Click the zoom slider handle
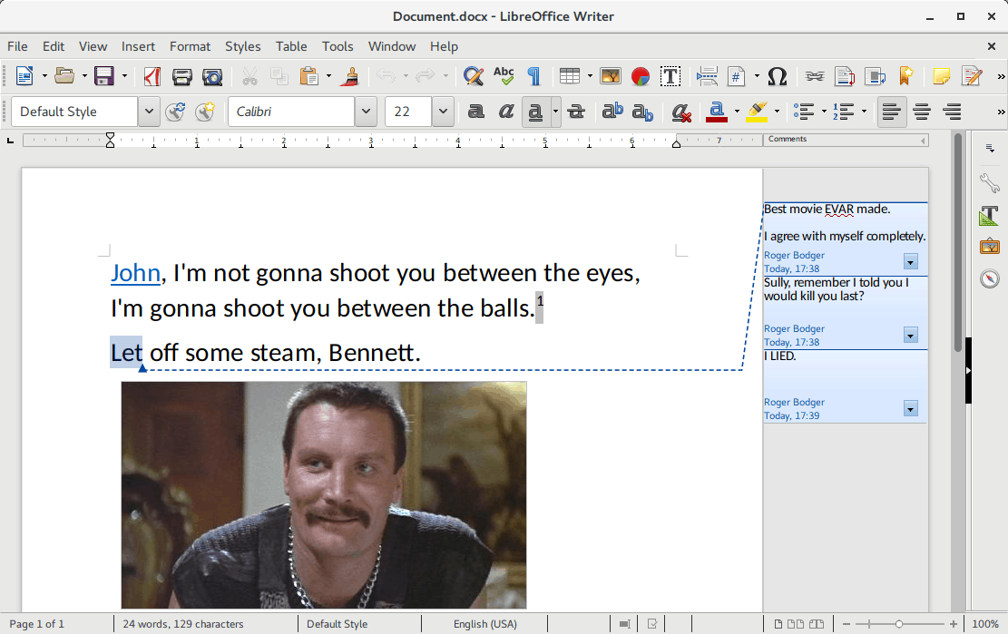Screen dimensions: 1008x634 (899, 624)
